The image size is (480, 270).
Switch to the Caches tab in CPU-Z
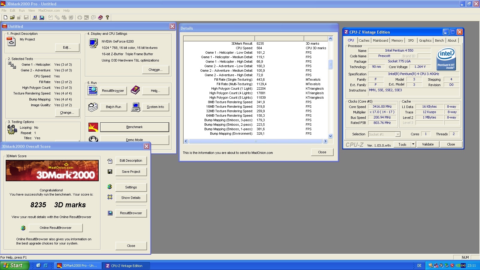point(364,40)
